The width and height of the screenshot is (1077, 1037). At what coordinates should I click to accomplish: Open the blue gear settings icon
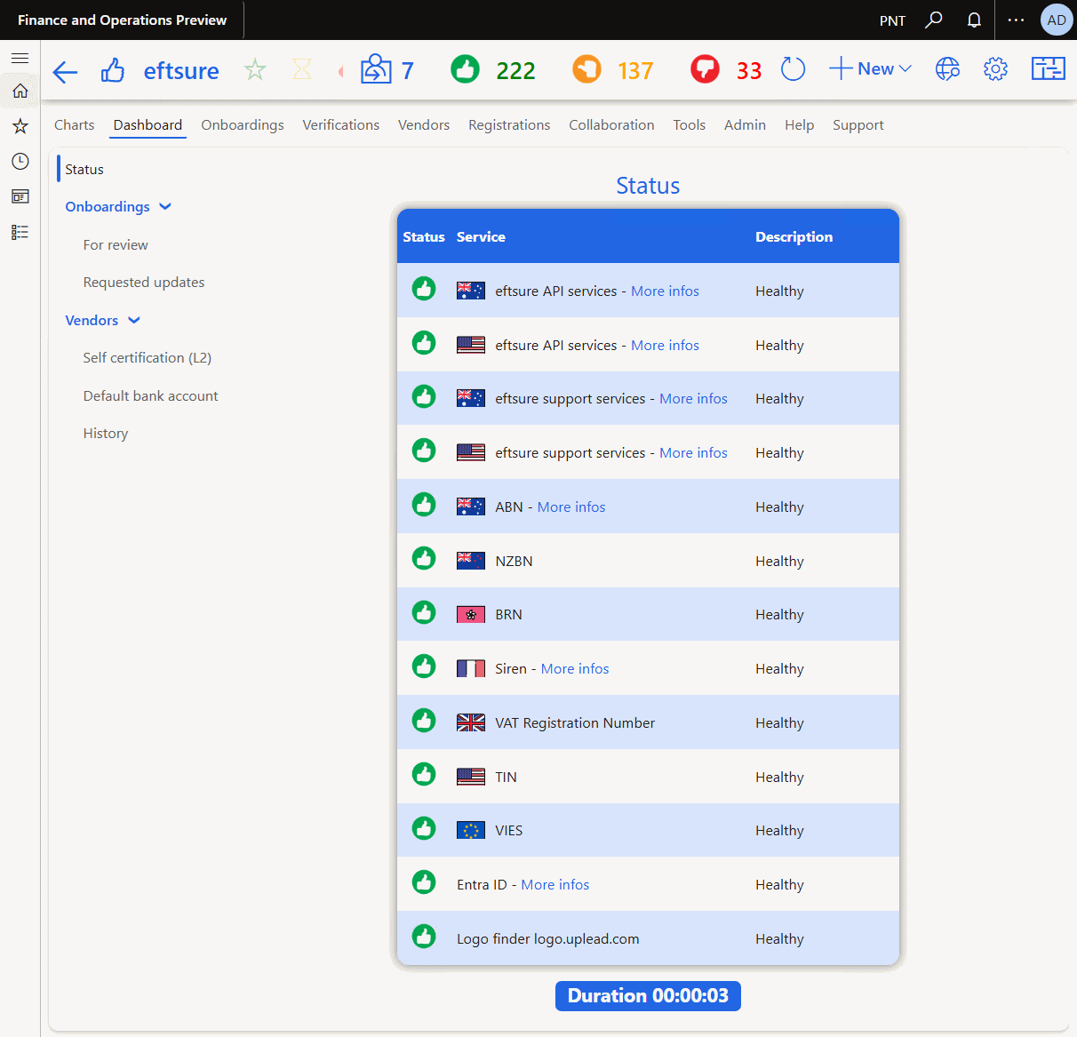pos(995,69)
